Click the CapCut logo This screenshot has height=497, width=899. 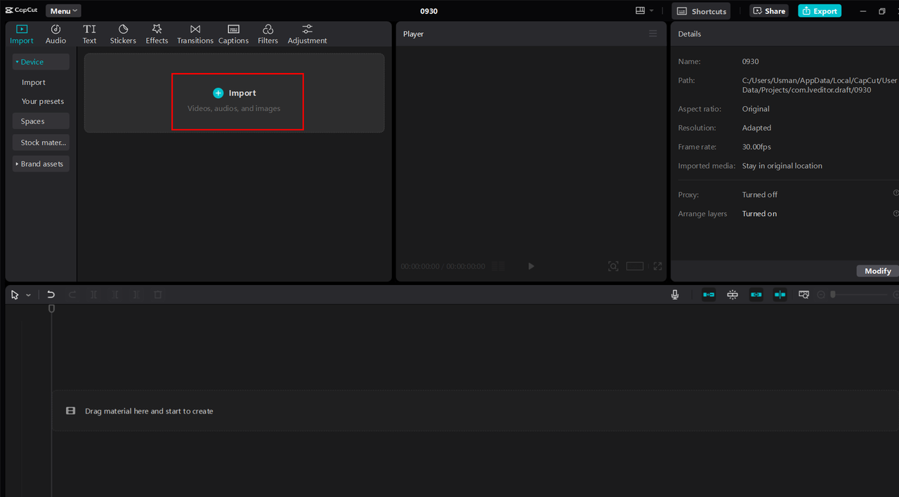pyautogui.click(x=21, y=11)
